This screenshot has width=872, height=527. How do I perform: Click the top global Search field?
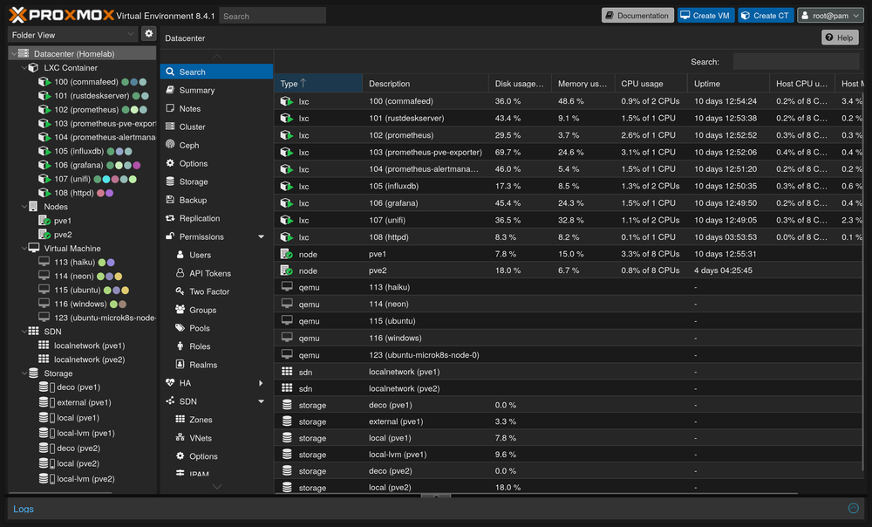pos(272,16)
